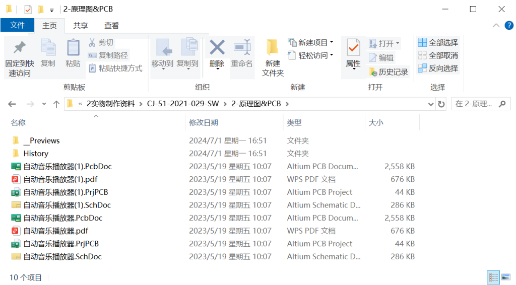
Task: Switch to Large icons view layout
Action: 506,277
